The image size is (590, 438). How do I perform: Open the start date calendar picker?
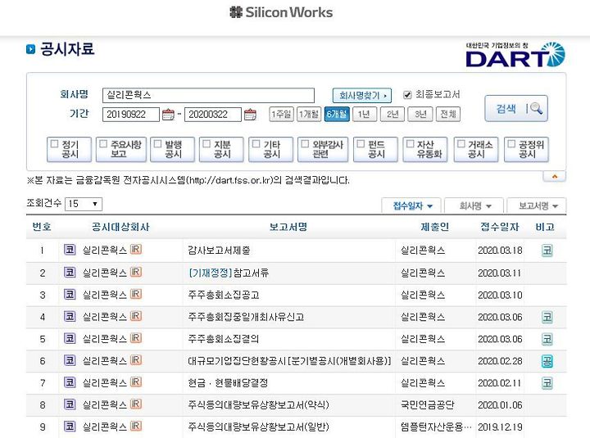[x=168, y=115]
